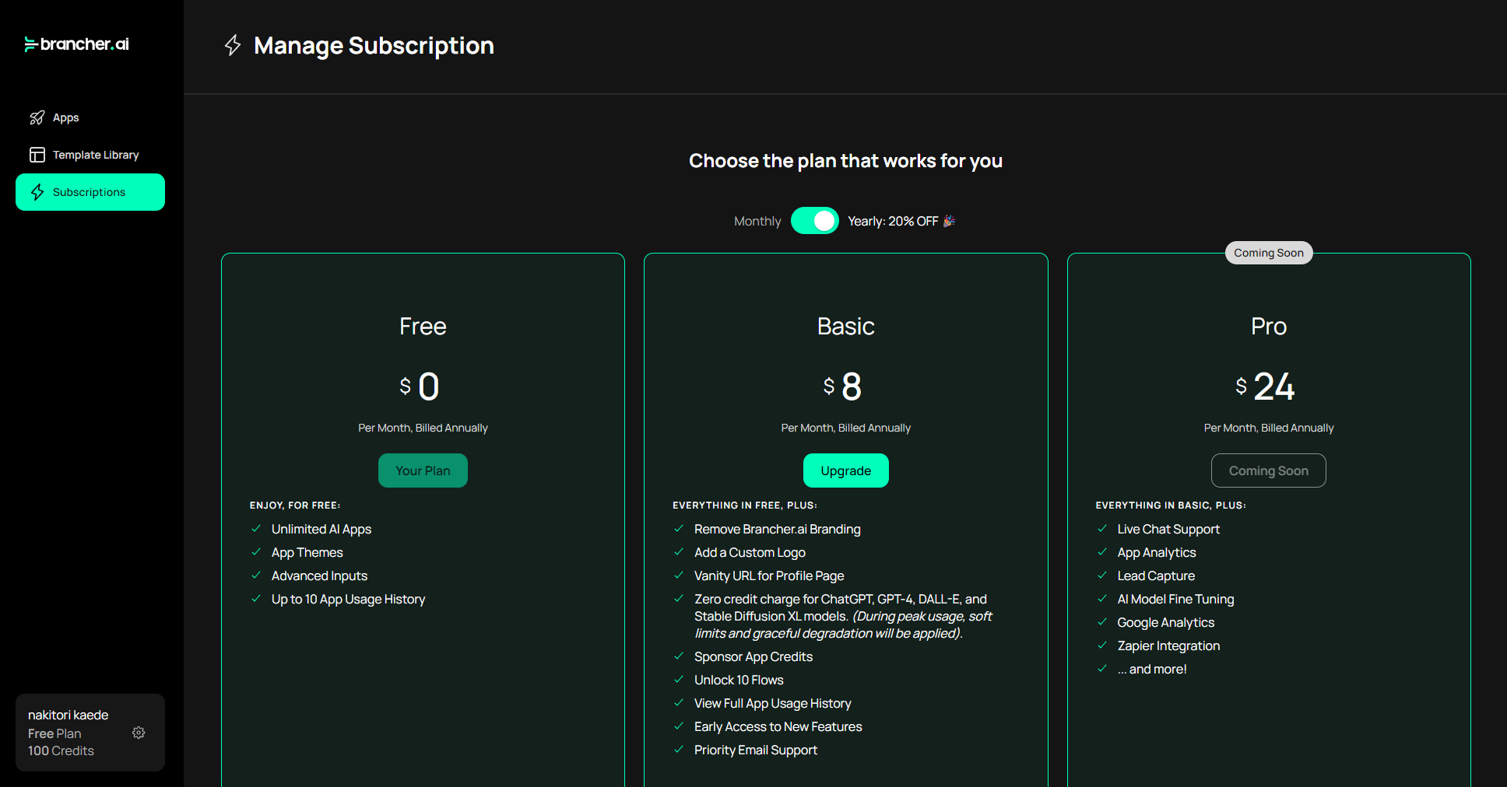Open Template Library in sidebar
The height and width of the screenshot is (787, 1507).
(96, 155)
